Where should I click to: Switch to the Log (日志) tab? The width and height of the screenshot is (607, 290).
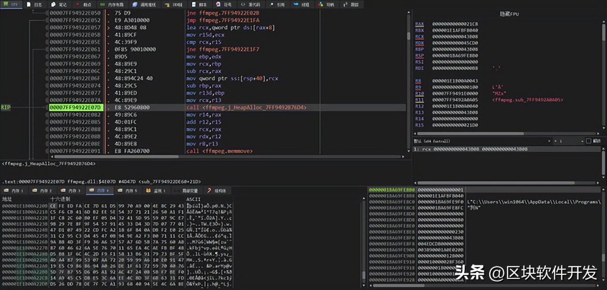35,4
